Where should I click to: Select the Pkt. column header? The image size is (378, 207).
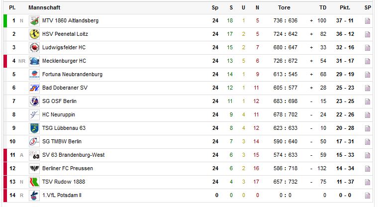tap(345, 7)
